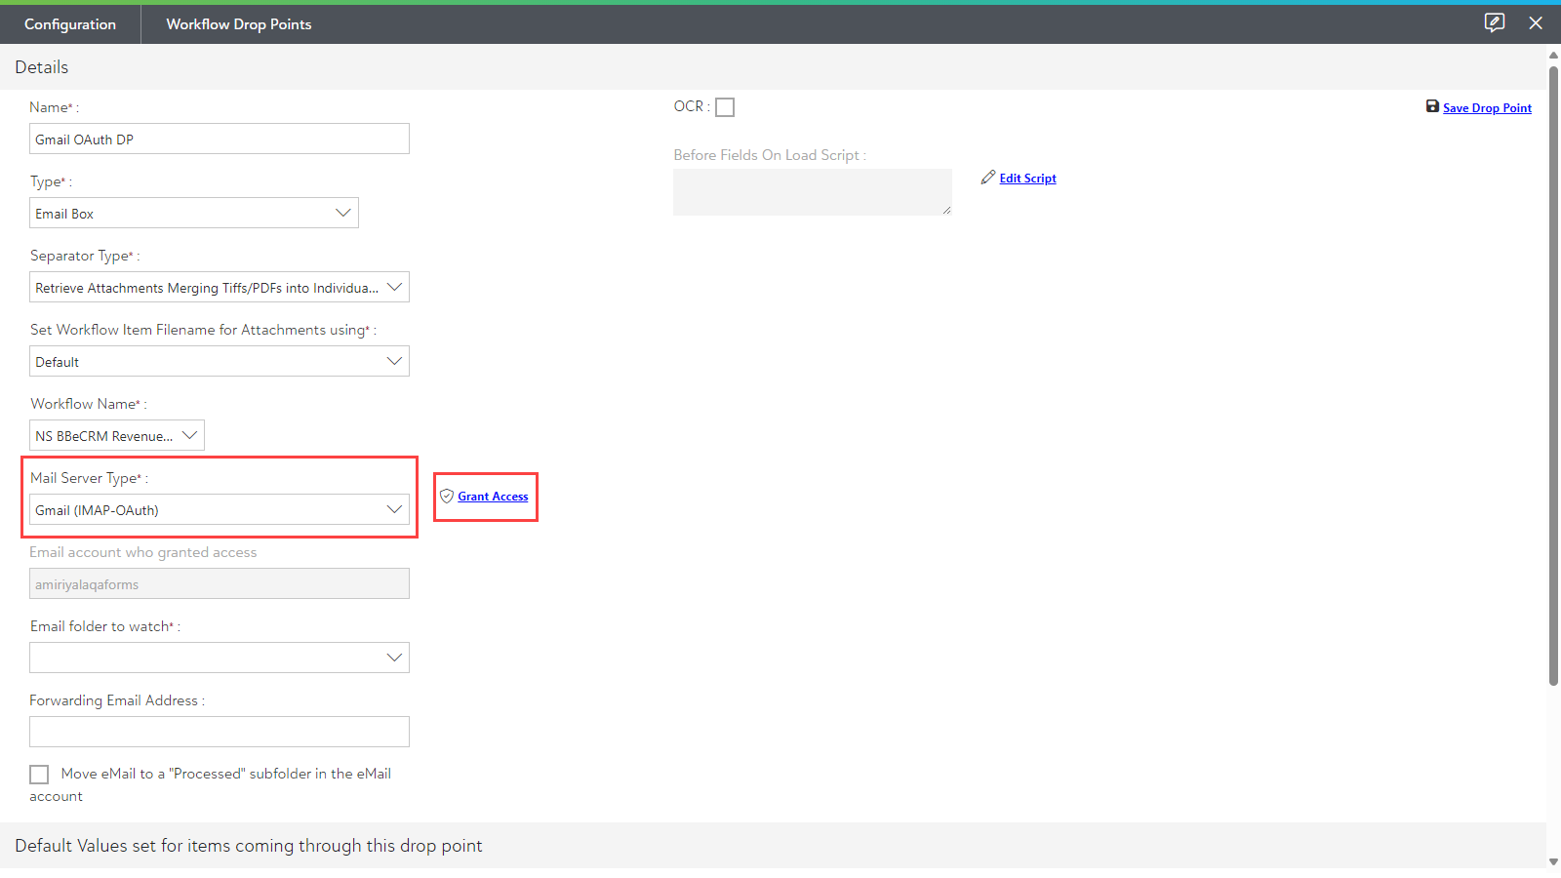This screenshot has height=878, width=1561.
Task: Check Move eMail to Processed subfolder option
Action: [x=39, y=775]
